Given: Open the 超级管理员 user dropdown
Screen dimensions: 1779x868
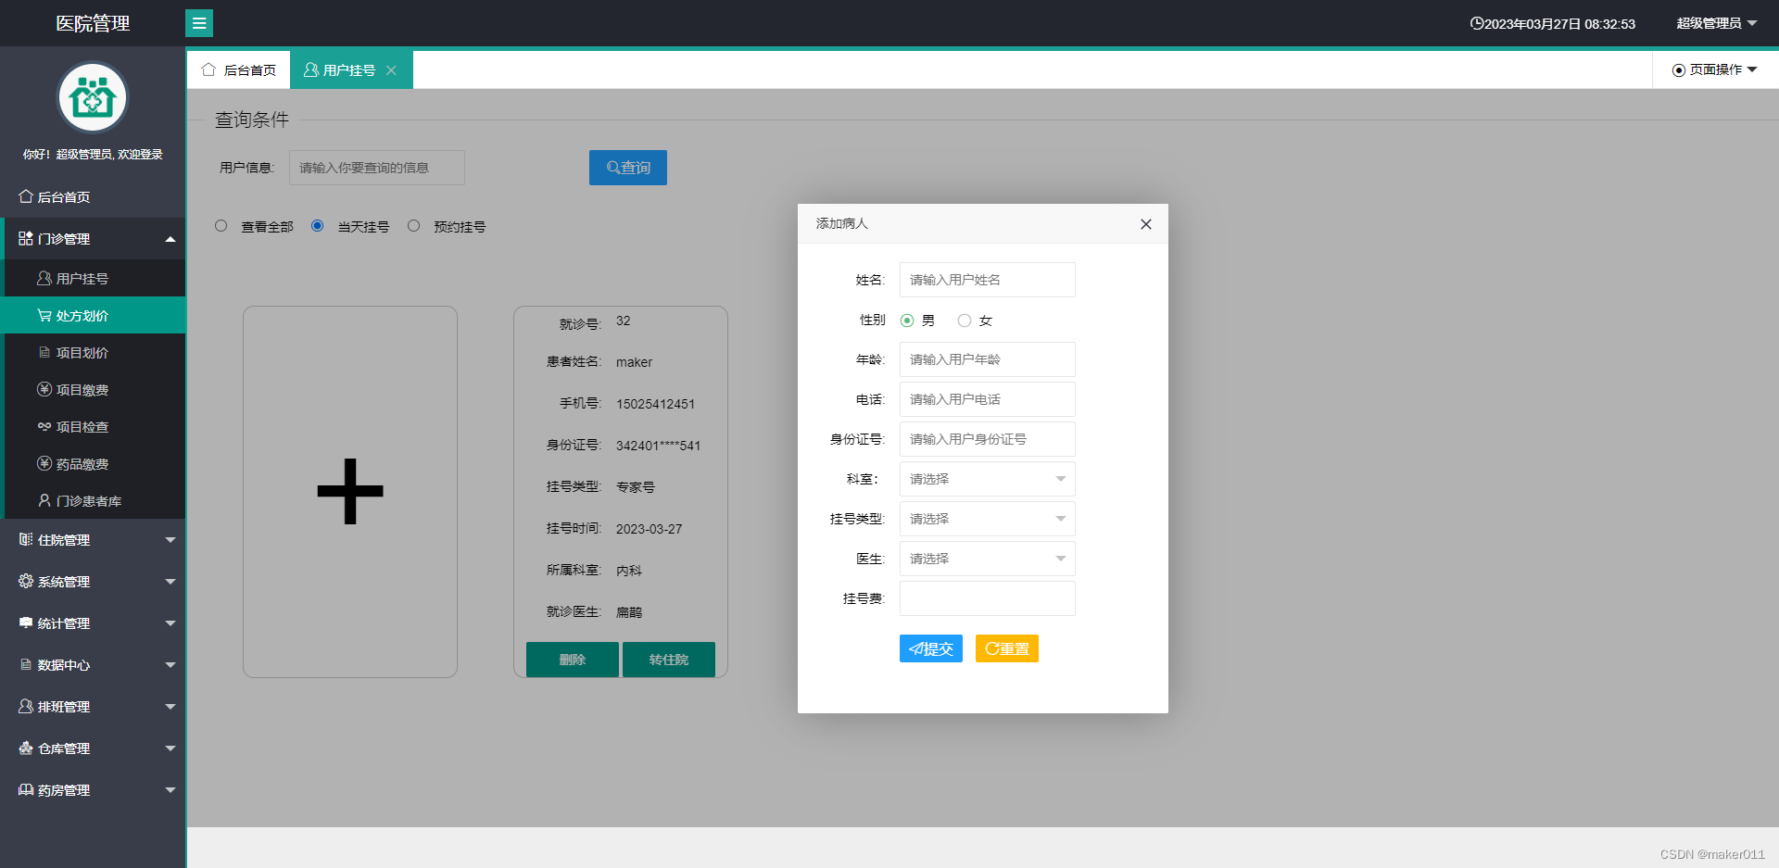Looking at the screenshot, I should pos(1716,23).
